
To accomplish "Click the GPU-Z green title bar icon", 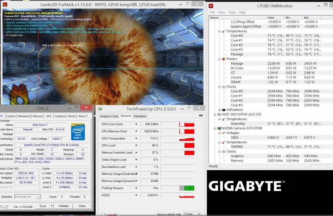I will point(100,109).
